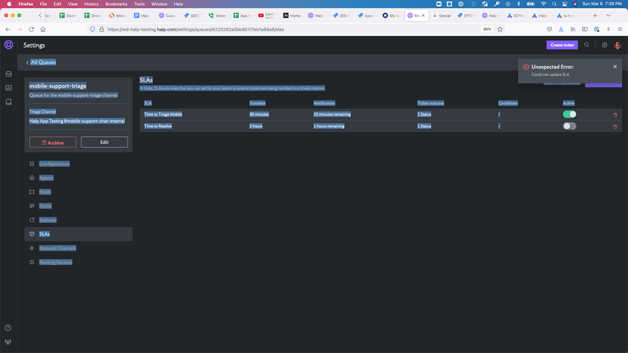Select Routing Recipes in queue settings
This screenshot has height=353, width=628.
(x=56, y=262)
